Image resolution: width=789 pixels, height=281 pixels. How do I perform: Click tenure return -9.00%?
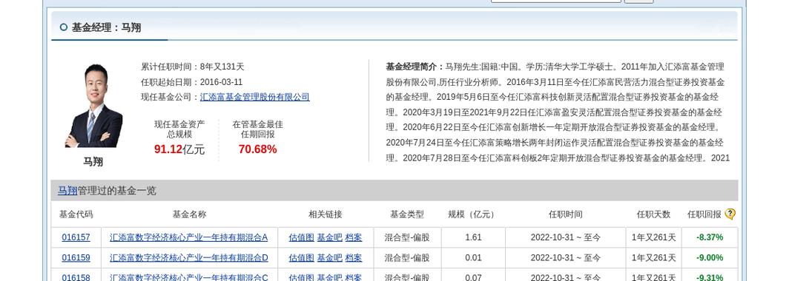tap(710, 258)
